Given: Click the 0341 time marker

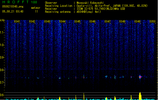Looking at the screenshot, I should (17, 21).
